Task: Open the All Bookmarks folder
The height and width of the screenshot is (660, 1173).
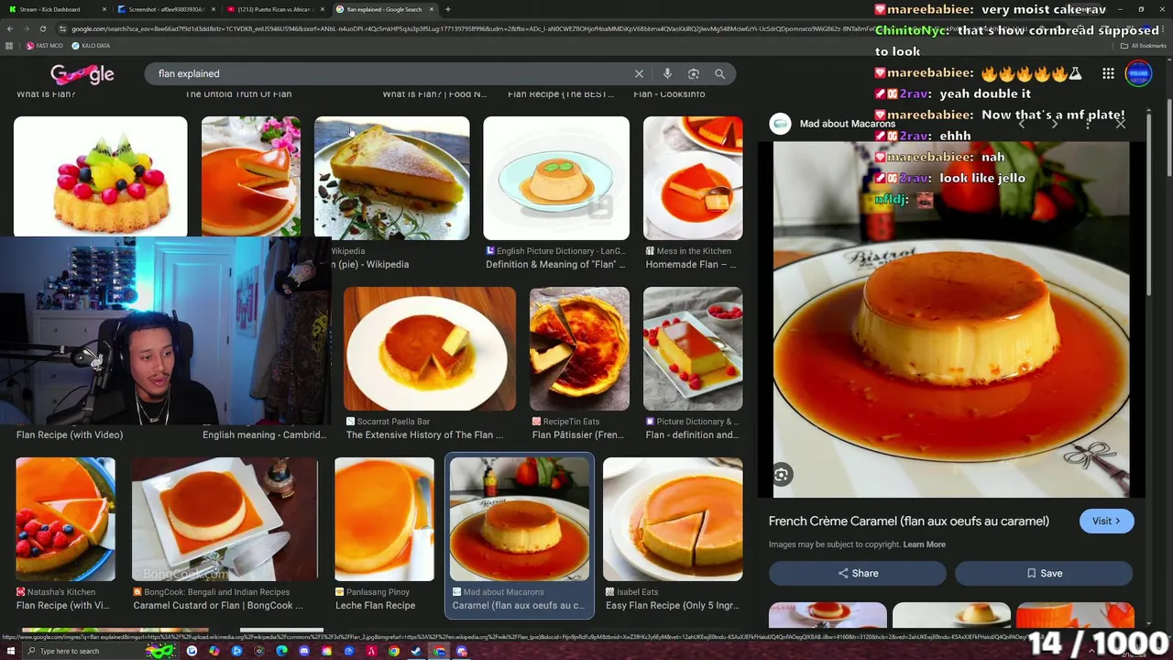Action: coord(1144,45)
